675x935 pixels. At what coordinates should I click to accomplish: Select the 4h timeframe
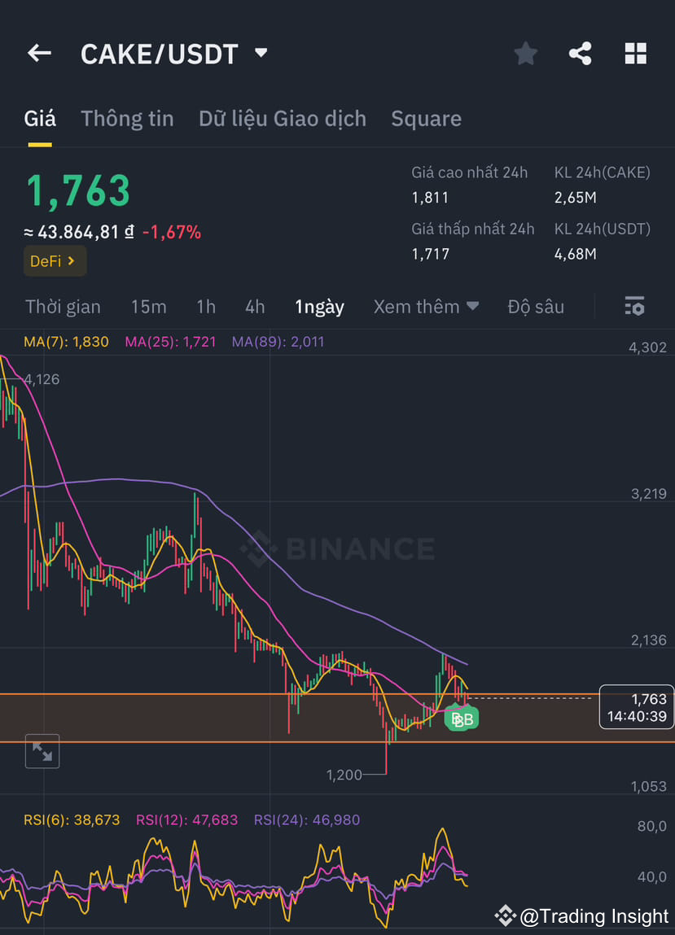(x=255, y=307)
